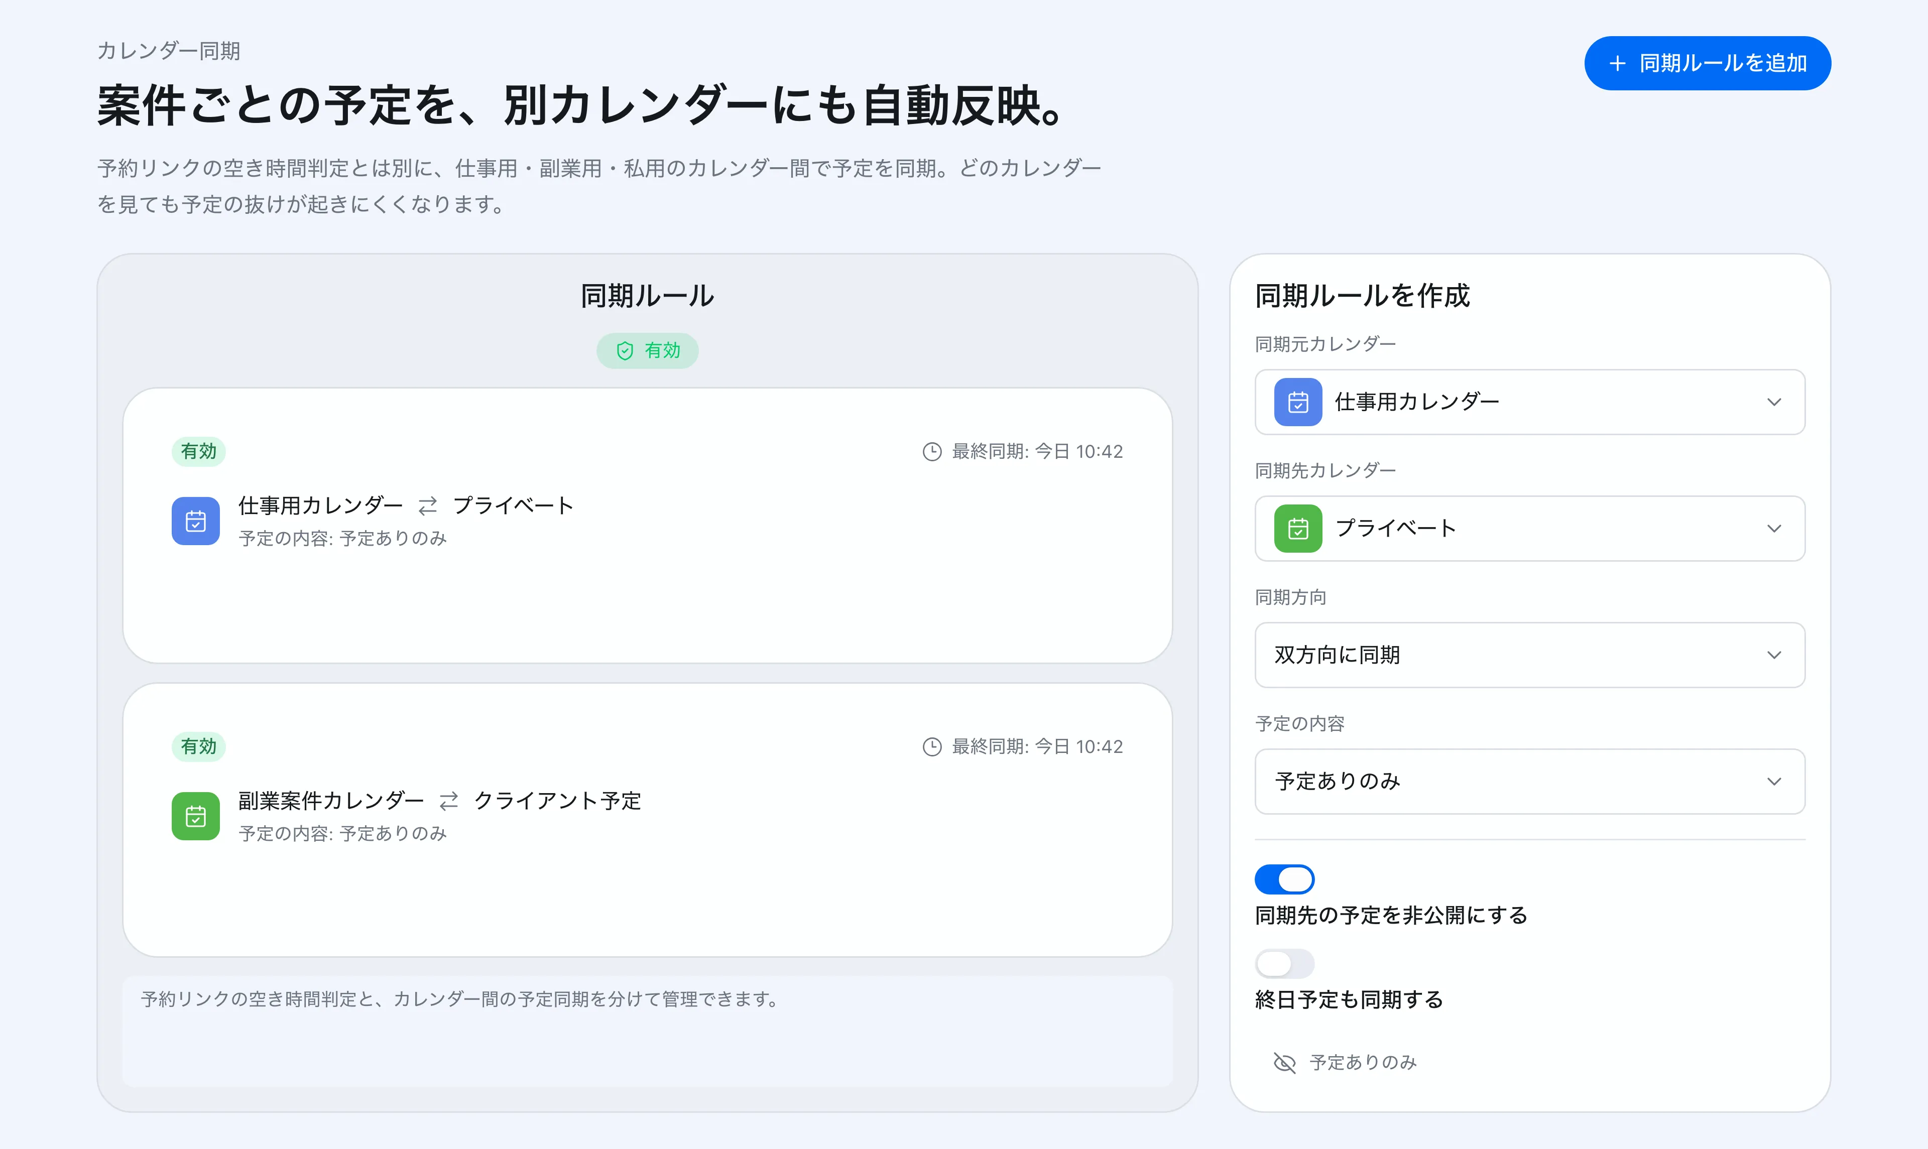Click the clock icon in the 副業案件カレンダー card
The width and height of the screenshot is (1928, 1149).
(931, 746)
